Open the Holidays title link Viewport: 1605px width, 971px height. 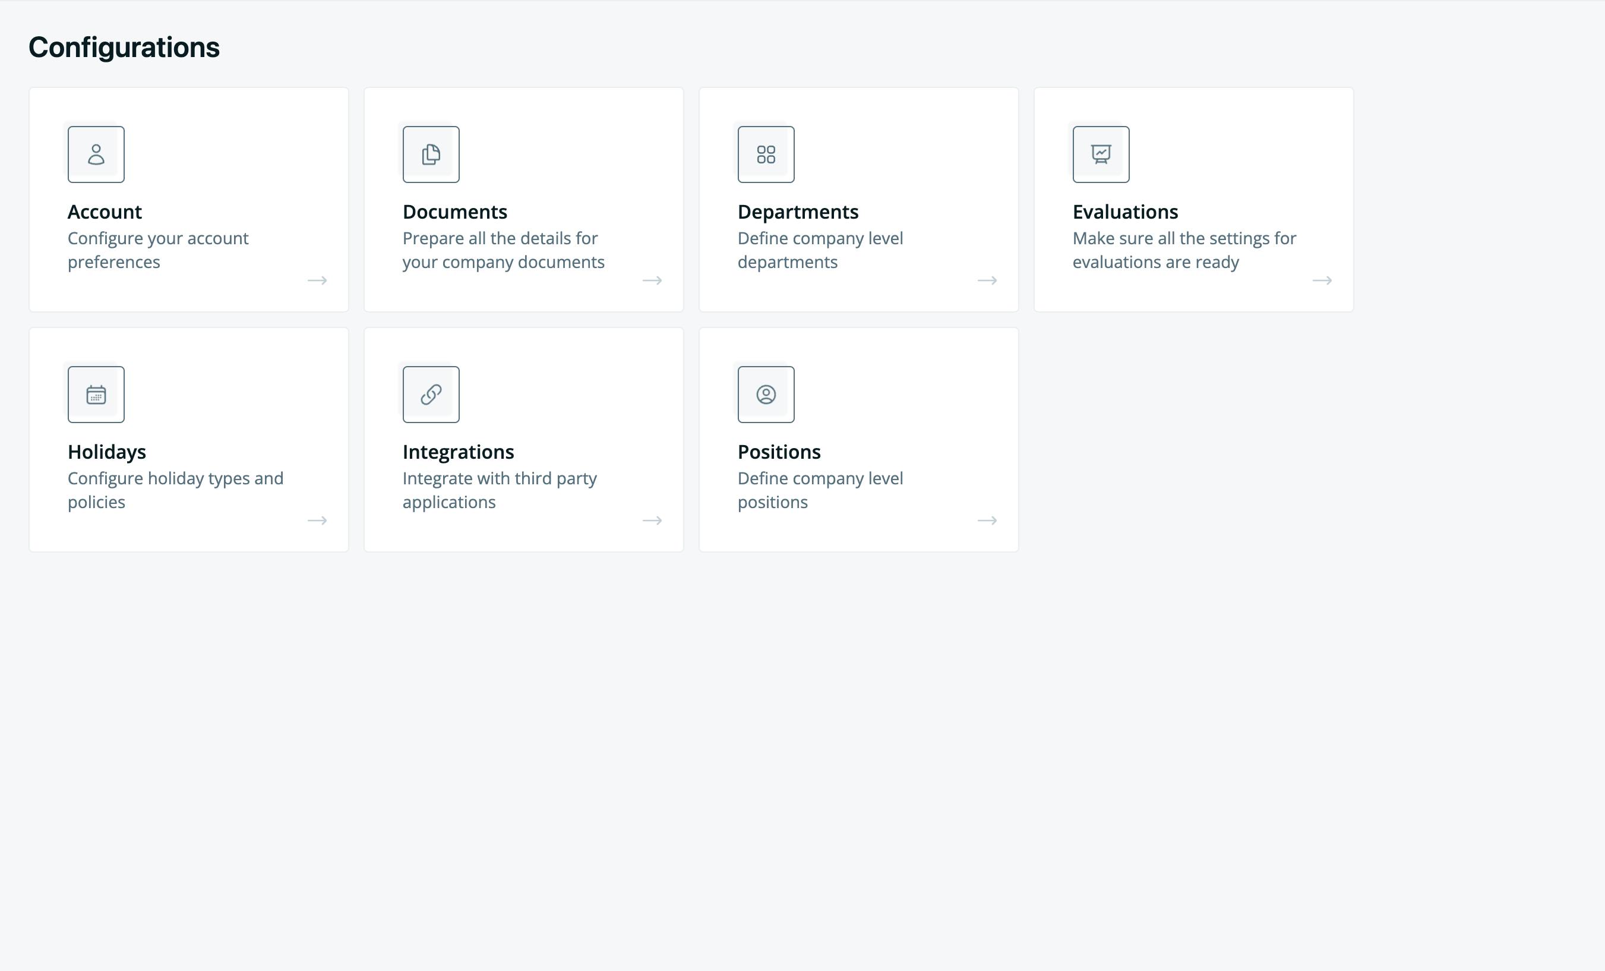point(107,452)
